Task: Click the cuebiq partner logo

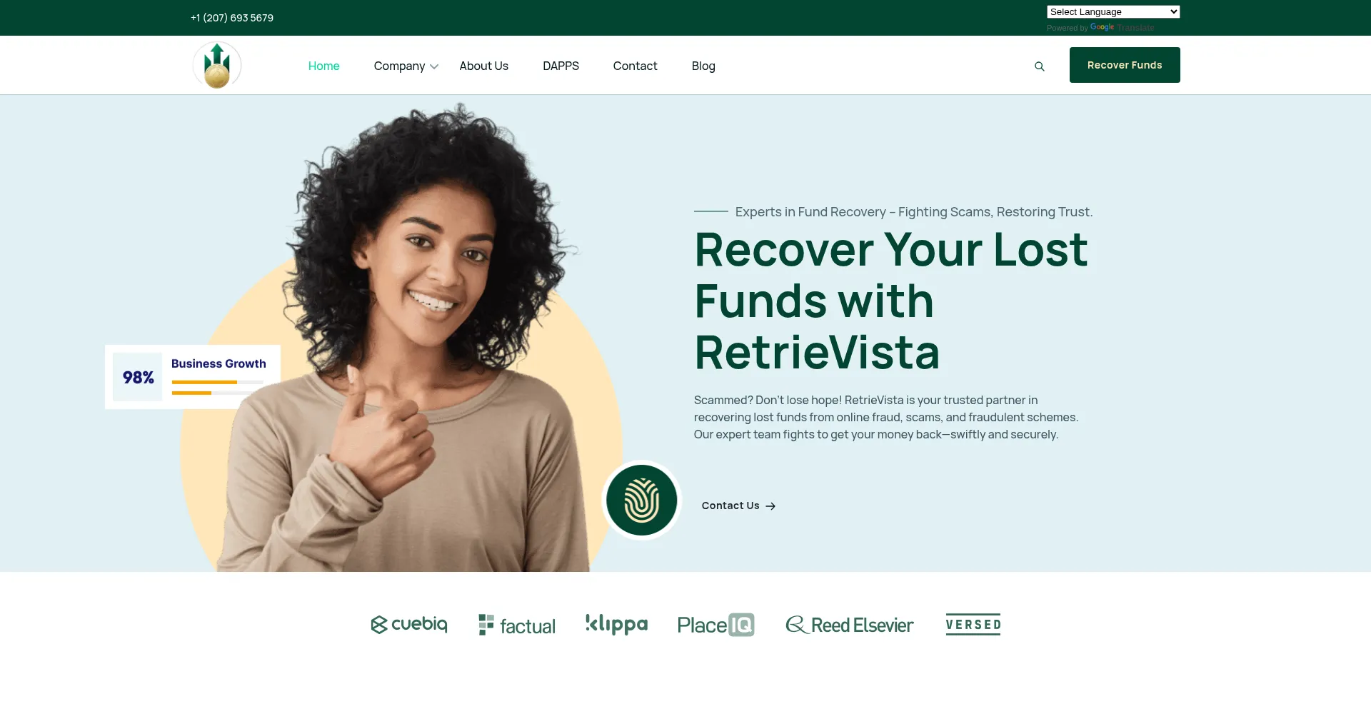Action: pyautogui.click(x=409, y=625)
